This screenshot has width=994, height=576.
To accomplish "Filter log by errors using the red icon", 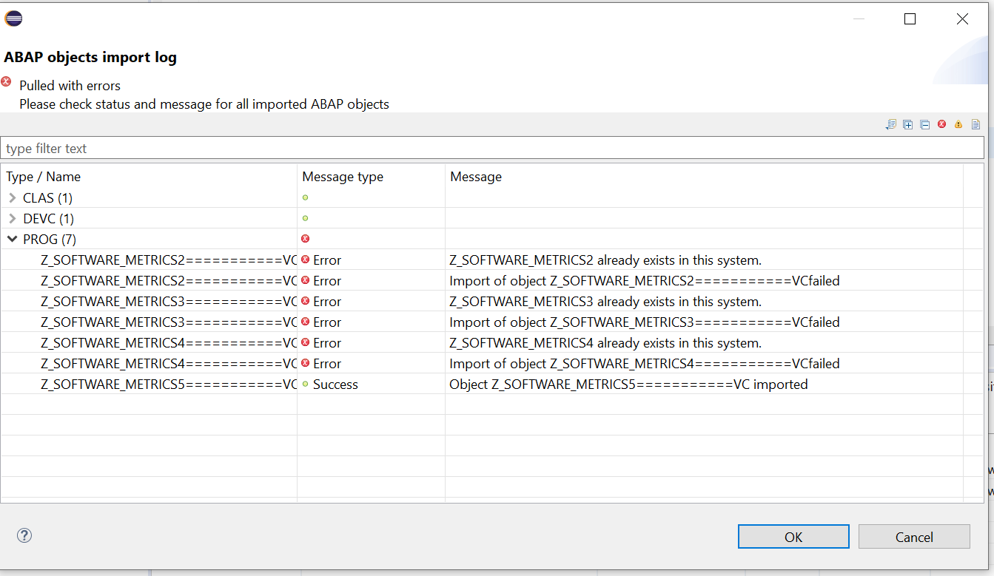I will click(x=941, y=124).
